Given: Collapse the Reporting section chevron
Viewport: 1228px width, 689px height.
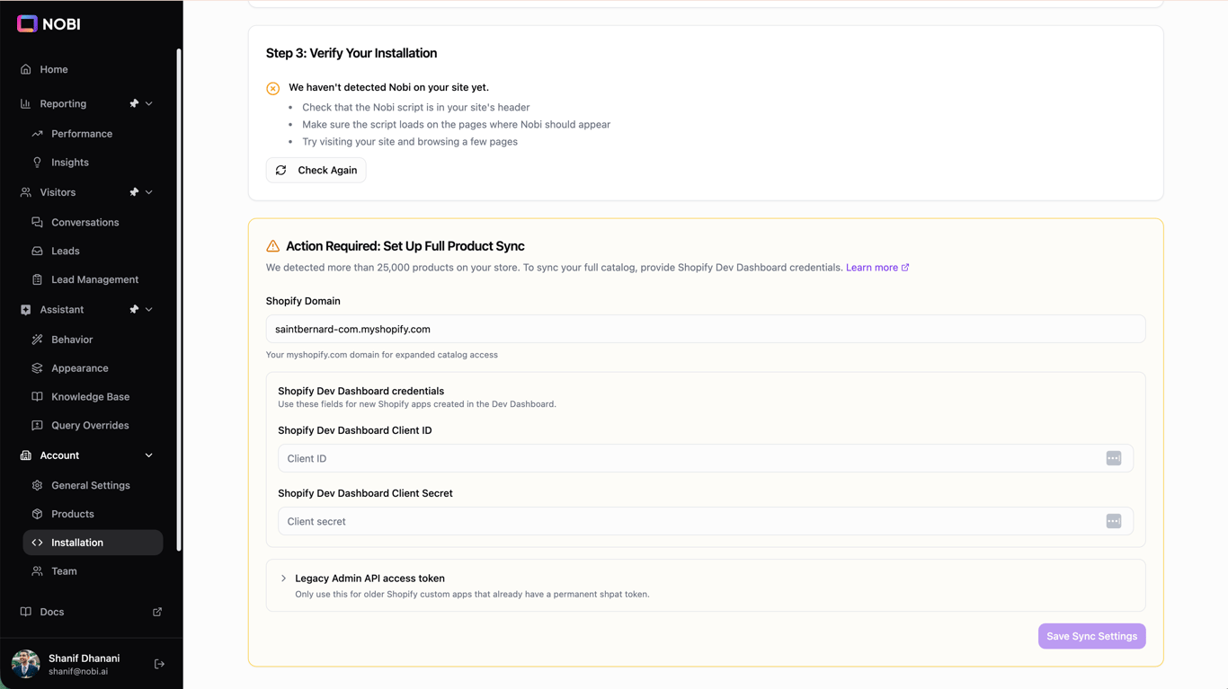Looking at the screenshot, I should 149,103.
